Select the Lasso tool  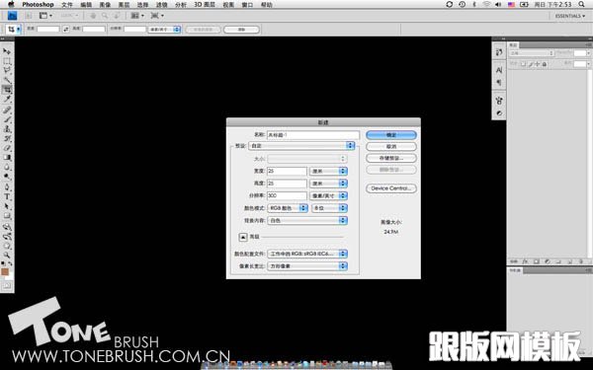pyautogui.click(x=7, y=71)
